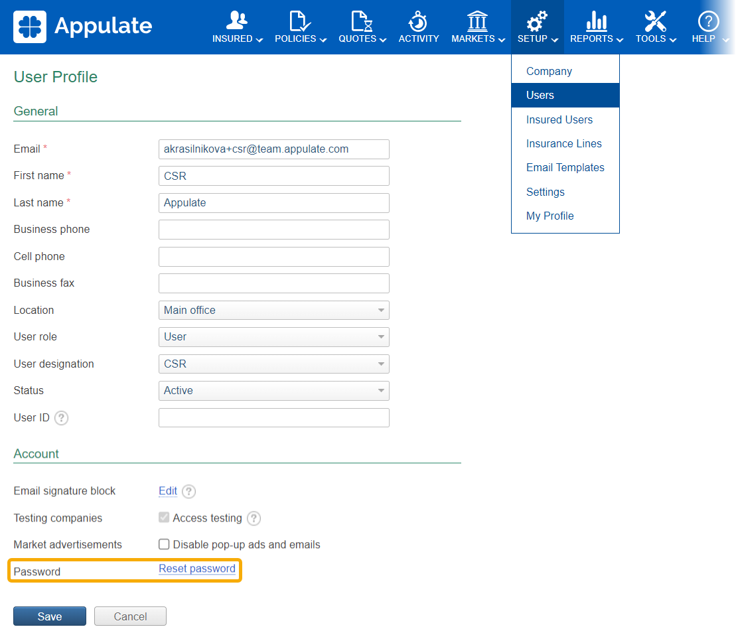Click the Help question mark icon
This screenshot has height=637, width=736.
709,21
